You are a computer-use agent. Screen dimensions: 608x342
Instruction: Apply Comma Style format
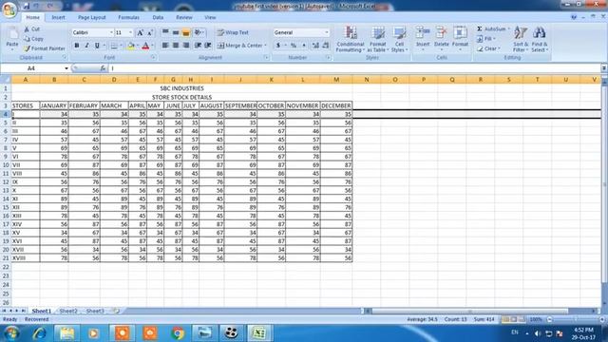point(304,46)
